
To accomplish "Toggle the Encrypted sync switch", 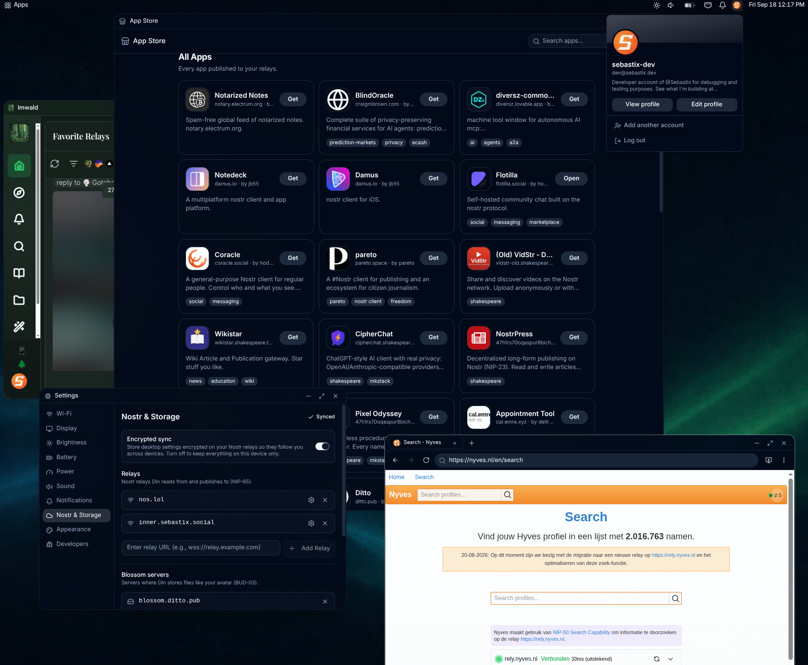I will pos(322,446).
